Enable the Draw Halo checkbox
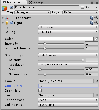 40,90
